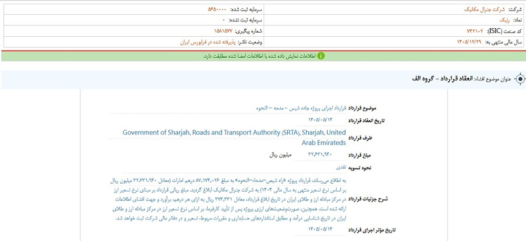Click the contract amount ۳۲,۶۳۱,۹۴۰
This screenshot has width=526, height=241.
coord(320,155)
